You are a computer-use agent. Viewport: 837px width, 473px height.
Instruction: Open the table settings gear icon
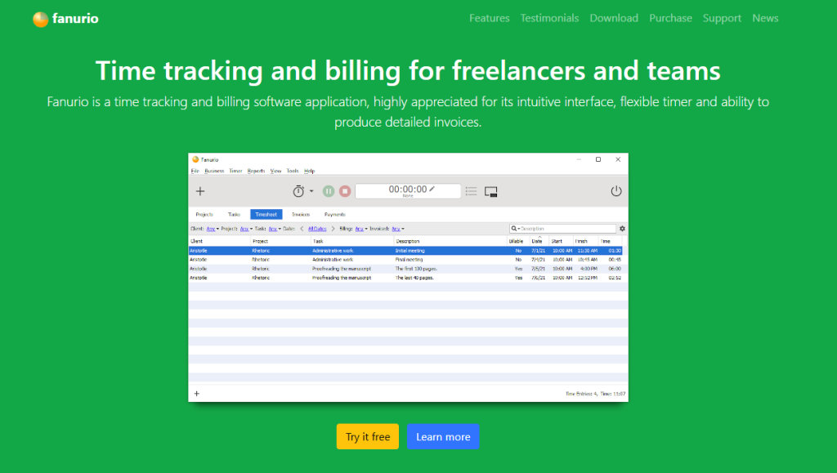[x=622, y=229]
